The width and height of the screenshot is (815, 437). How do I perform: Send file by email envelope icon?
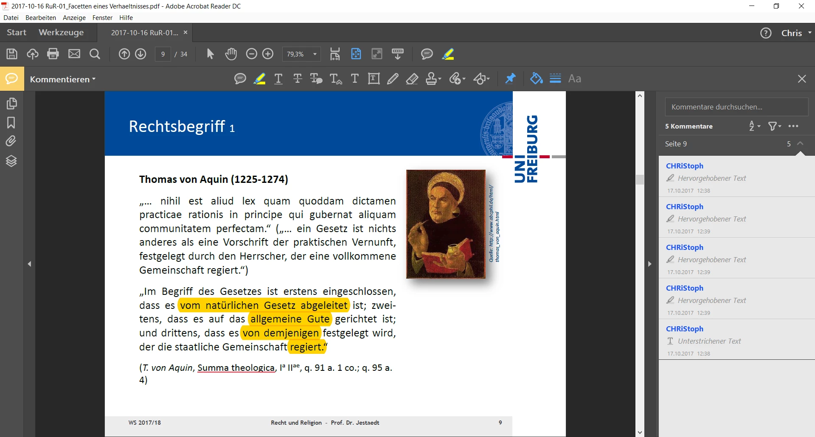pos(74,54)
